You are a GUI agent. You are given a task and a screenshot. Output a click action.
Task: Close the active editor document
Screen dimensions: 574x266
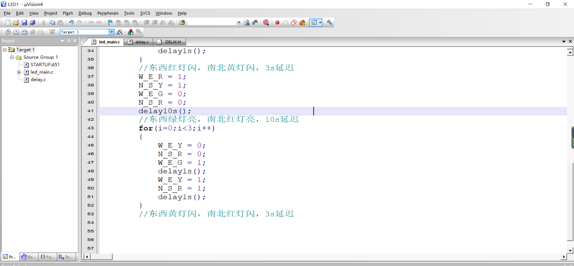(x=570, y=42)
